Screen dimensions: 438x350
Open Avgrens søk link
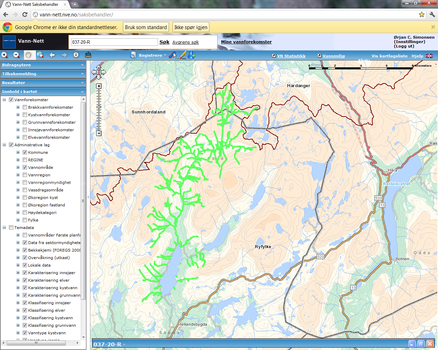coord(185,42)
